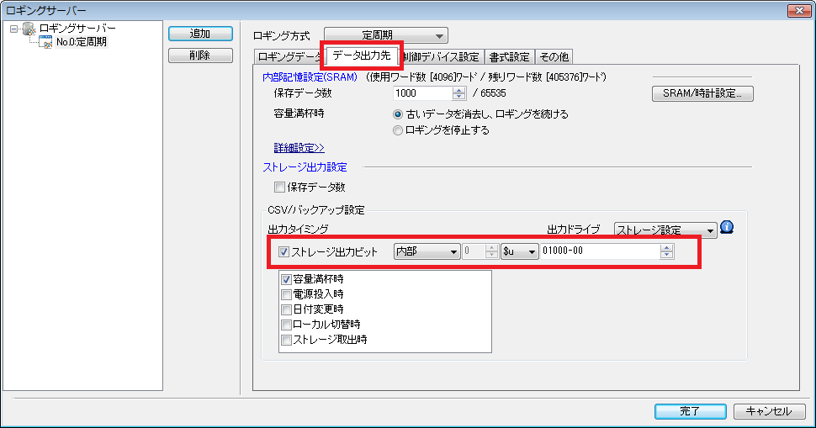Check the 電源投入時 output timing option
This screenshot has width=816, height=428.
286,294
